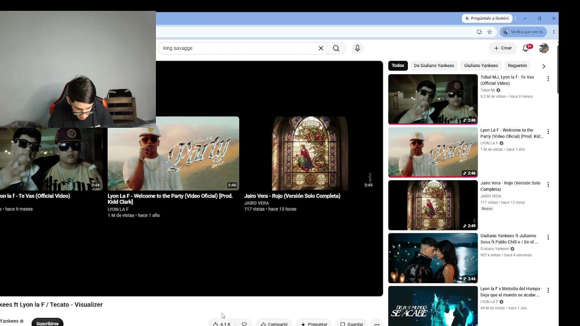Open sidebar title 'Lyon La F - Welcome to the Party'
This screenshot has height=326, width=580.
512,133
